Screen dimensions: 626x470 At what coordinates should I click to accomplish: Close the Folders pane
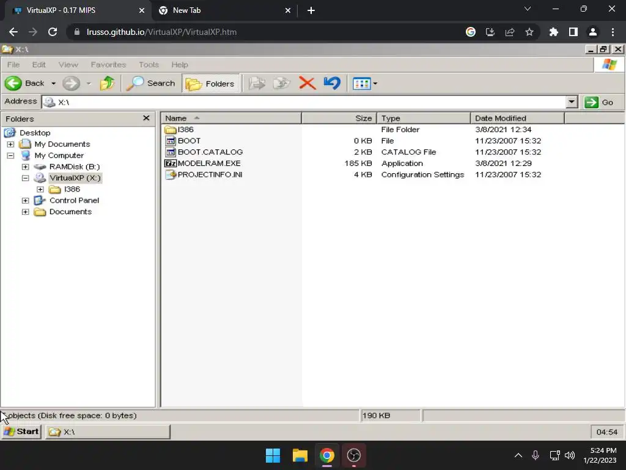[x=146, y=118]
